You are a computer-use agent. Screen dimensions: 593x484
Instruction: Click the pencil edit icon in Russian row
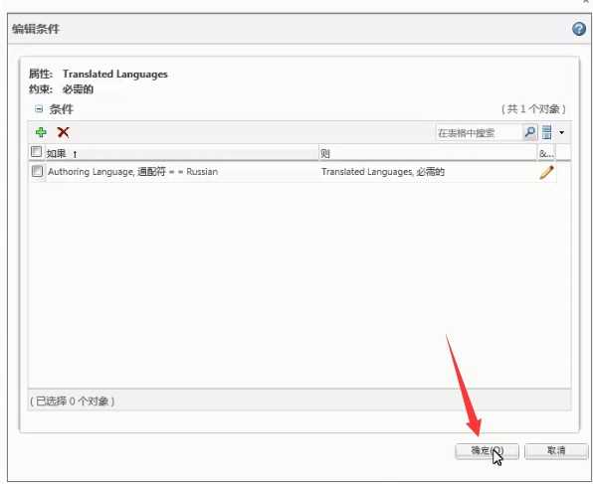coord(546,172)
